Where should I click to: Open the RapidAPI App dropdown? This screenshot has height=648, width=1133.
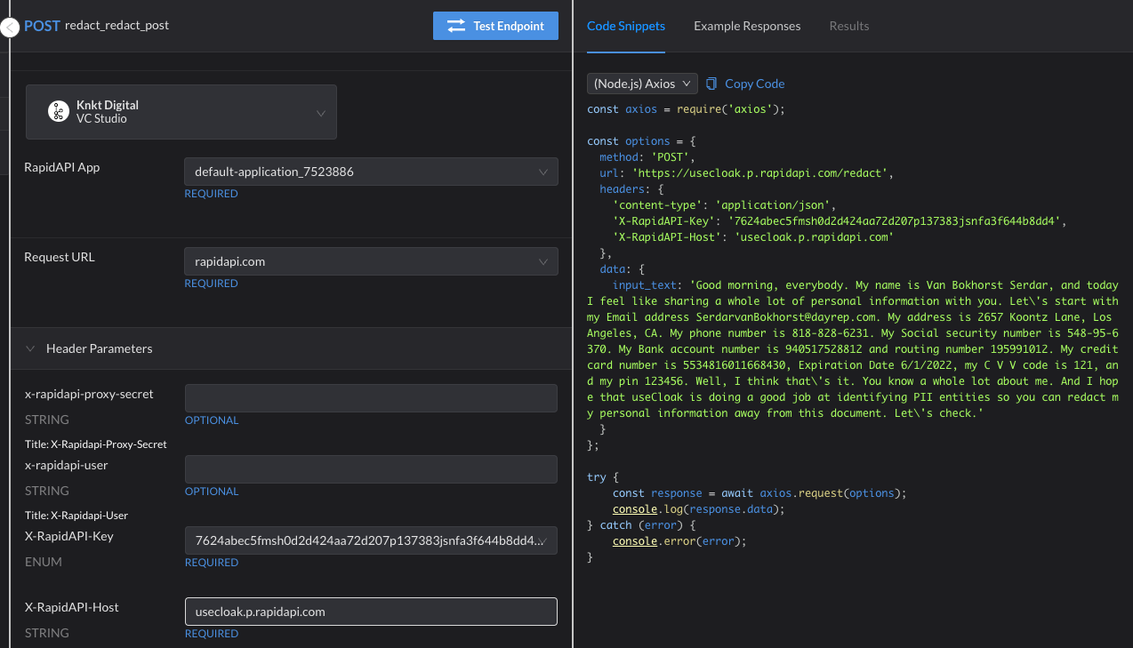click(x=370, y=172)
